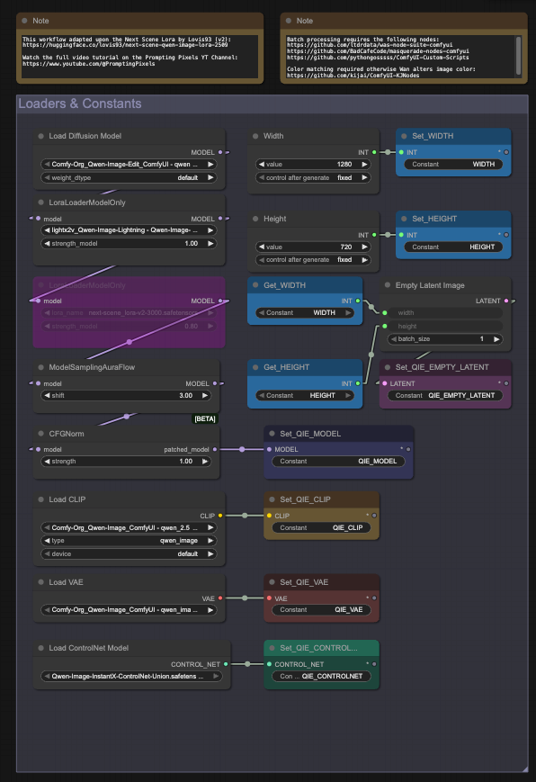Screen dimensions: 536x782
Task: Click the green INT input port on Set_WIDTH
Action: point(401,153)
